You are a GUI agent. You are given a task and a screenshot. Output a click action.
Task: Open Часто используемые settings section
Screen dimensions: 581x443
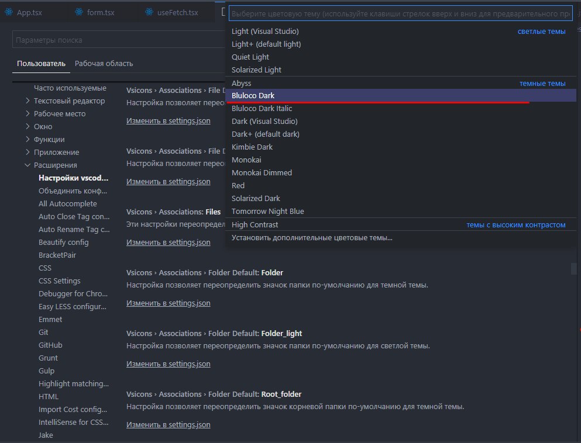[70, 88]
